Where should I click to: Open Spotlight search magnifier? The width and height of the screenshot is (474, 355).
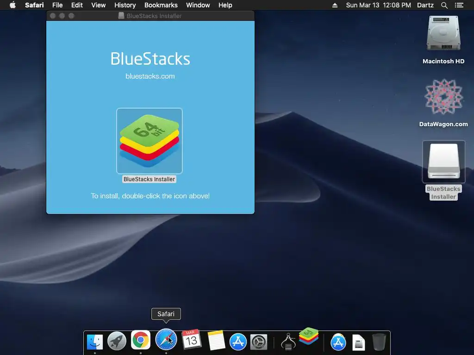point(444,5)
